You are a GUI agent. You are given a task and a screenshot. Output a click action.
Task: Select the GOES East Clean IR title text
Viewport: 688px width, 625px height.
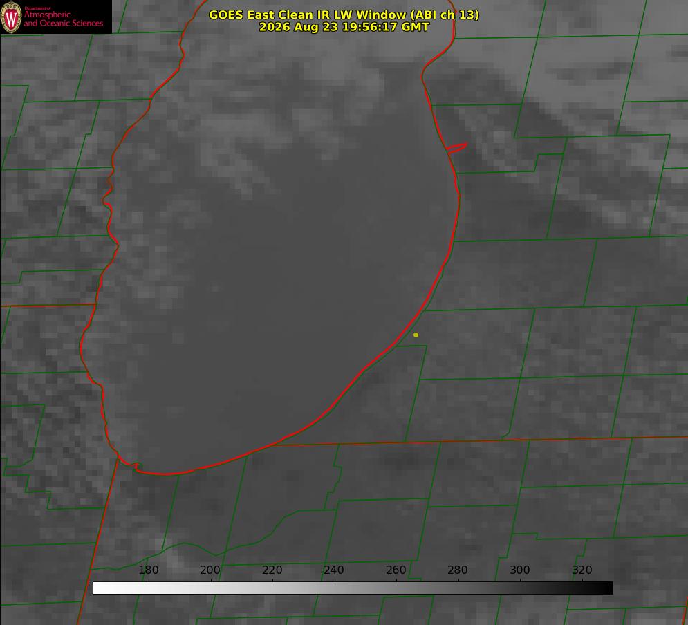(344, 15)
